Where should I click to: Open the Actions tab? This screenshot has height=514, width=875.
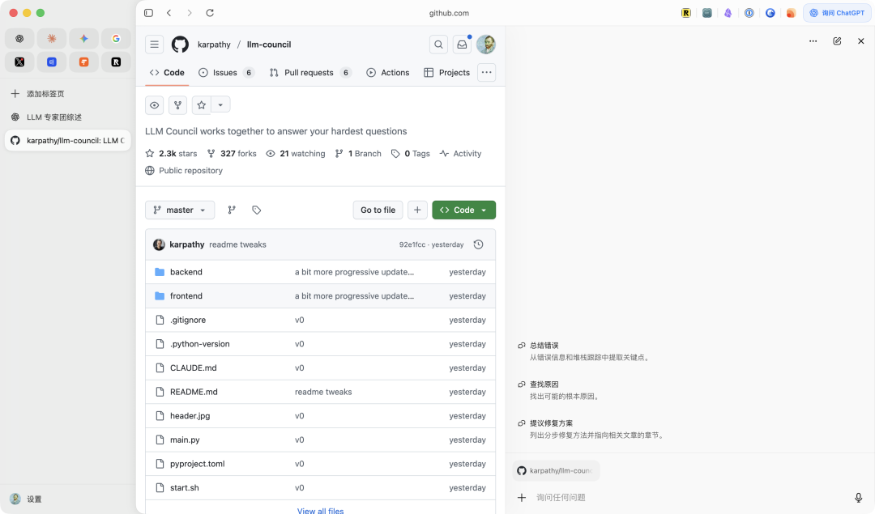point(388,73)
